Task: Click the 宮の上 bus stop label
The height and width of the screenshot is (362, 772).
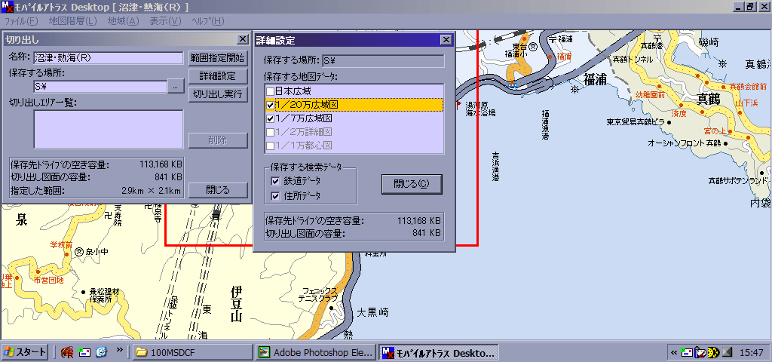Action: (715, 130)
